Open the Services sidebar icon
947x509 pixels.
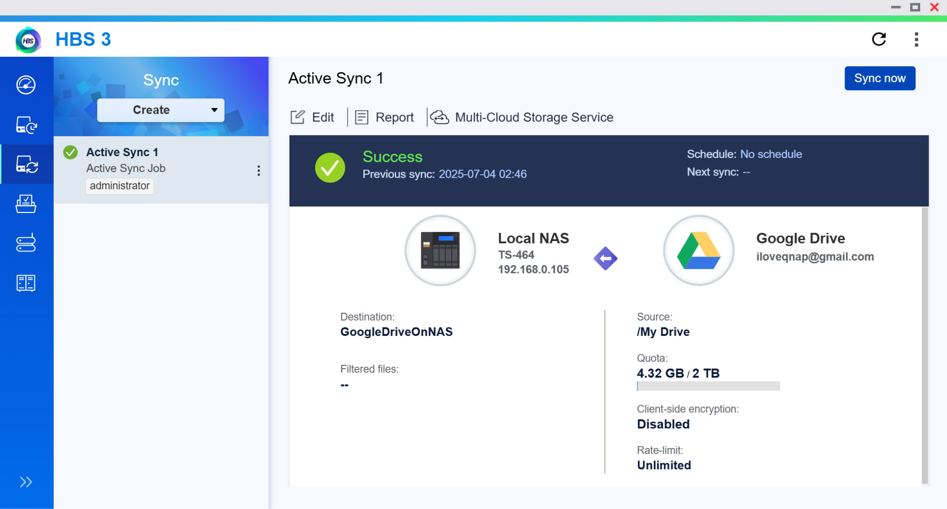[x=26, y=283]
